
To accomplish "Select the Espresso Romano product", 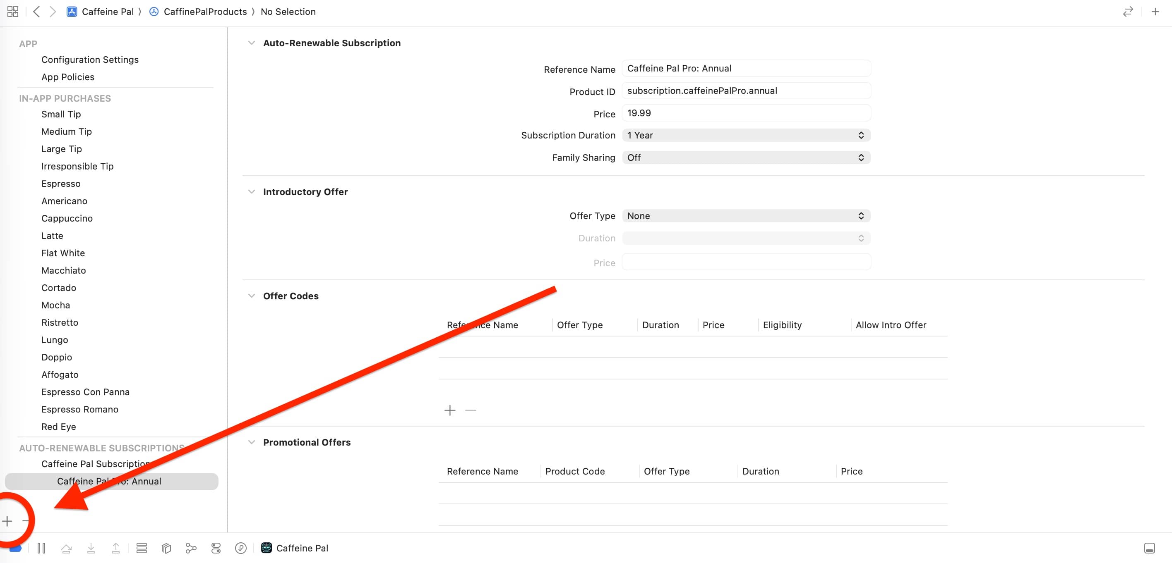I will [x=79, y=409].
